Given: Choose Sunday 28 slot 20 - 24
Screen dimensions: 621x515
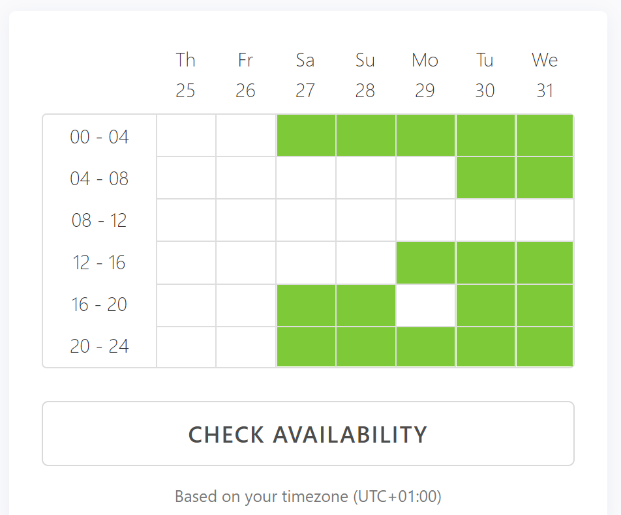Looking at the screenshot, I should (x=365, y=347).
